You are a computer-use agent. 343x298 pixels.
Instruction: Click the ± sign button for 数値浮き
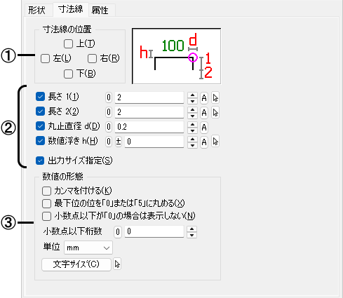pyautogui.click(x=119, y=142)
